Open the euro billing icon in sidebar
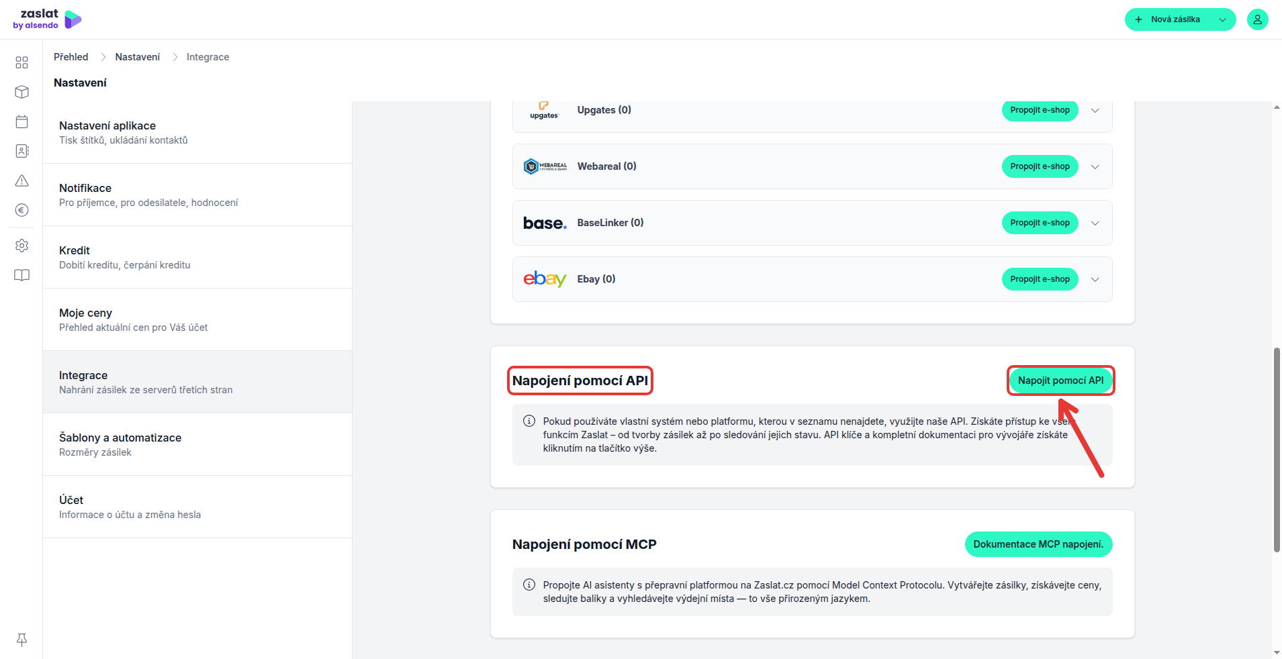The height and width of the screenshot is (659, 1282). [x=21, y=210]
